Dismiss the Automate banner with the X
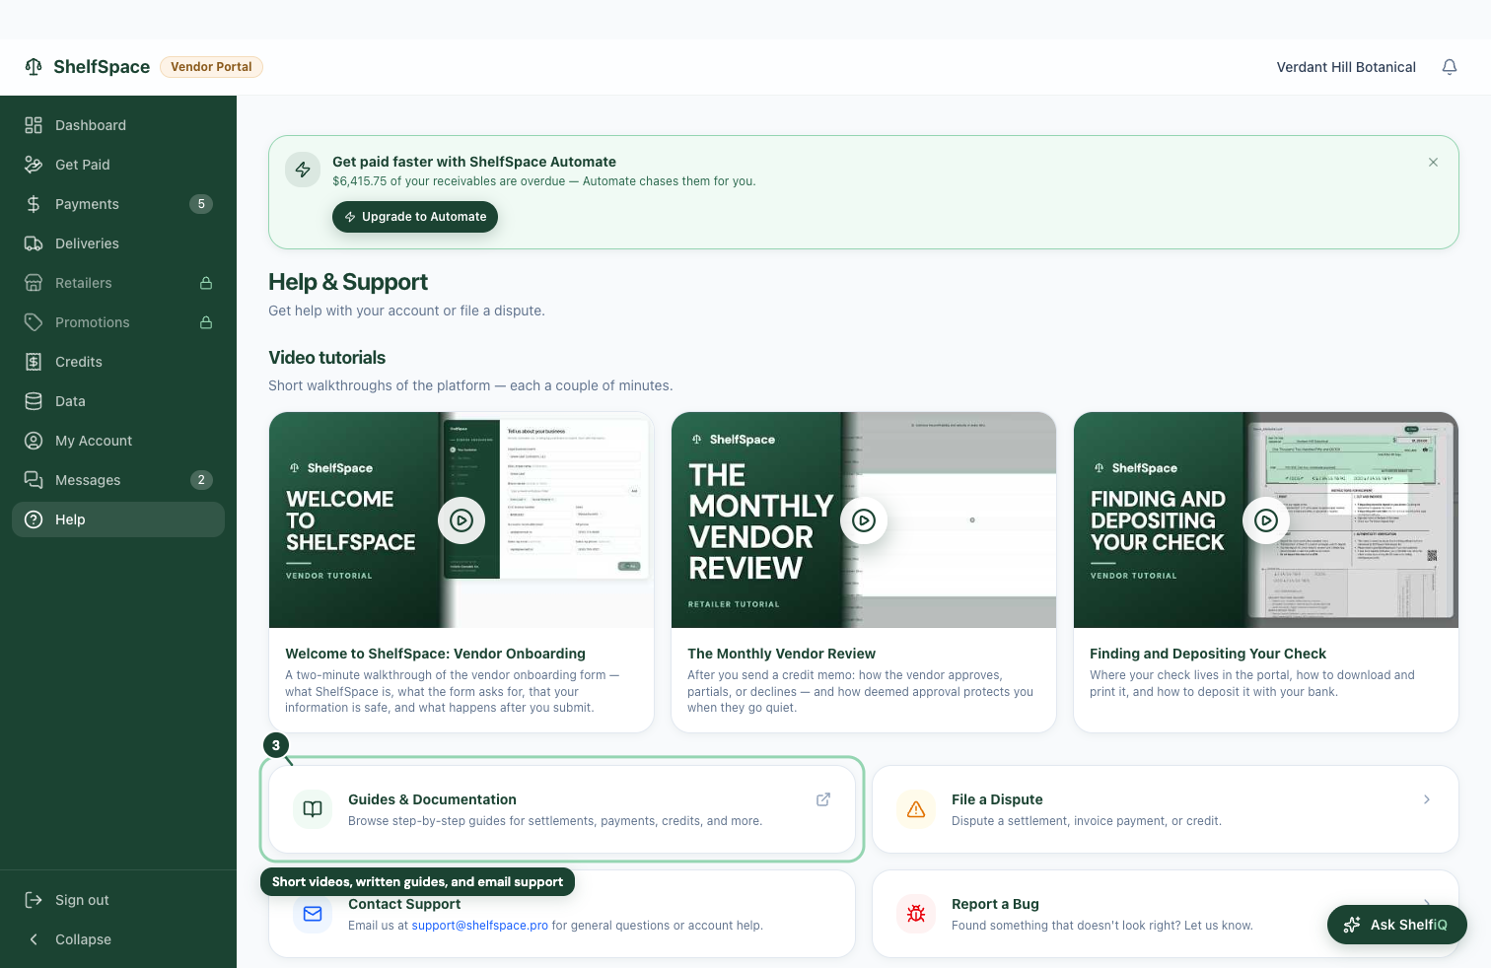Viewport: 1491px width, 968px height. click(x=1433, y=163)
